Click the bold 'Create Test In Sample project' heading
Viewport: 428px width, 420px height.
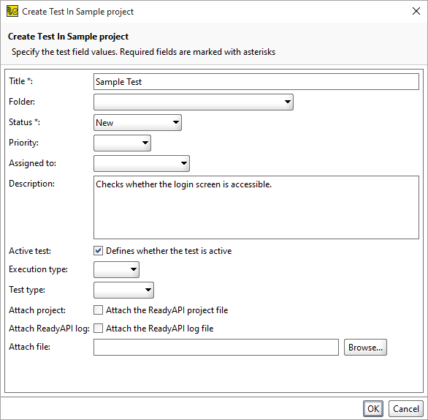(68, 37)
